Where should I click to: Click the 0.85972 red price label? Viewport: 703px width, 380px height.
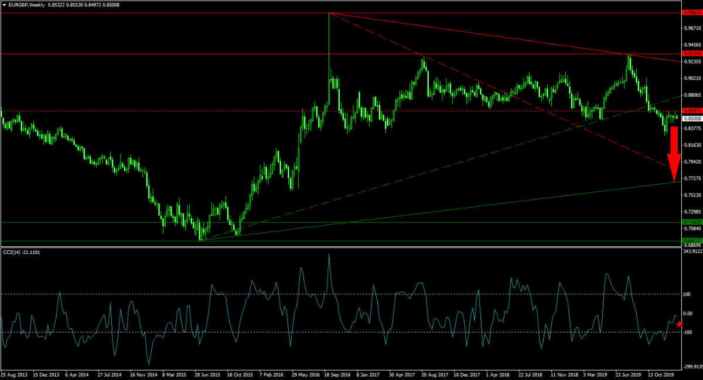(x=692, y=110)
